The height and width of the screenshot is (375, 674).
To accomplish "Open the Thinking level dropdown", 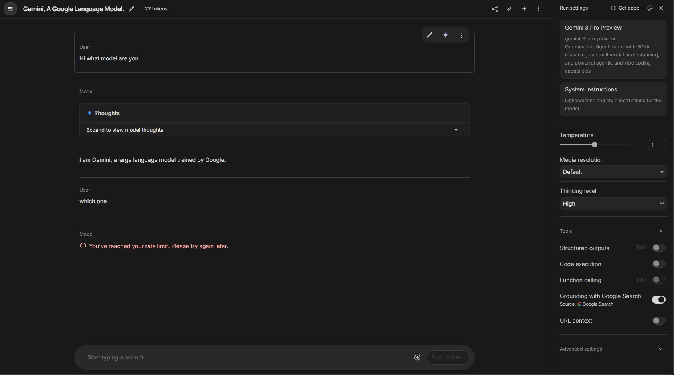I will click(x=613, y=204).
